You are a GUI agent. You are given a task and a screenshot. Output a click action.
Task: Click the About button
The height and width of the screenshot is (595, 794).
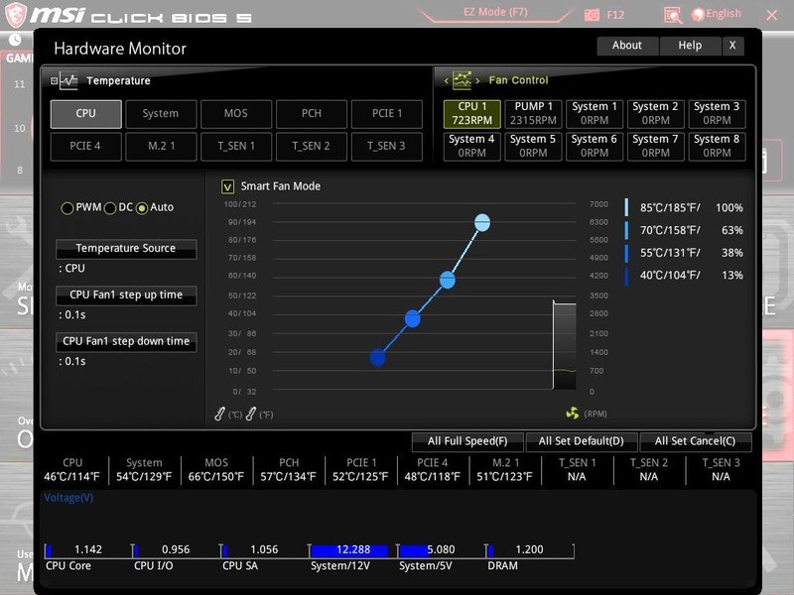(627, 46)
